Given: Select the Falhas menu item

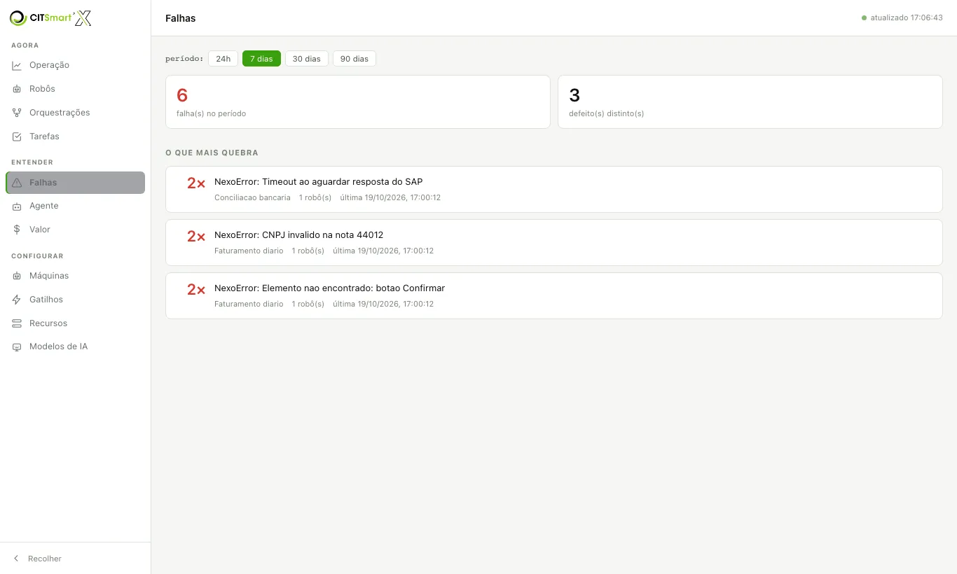Looking at the screenshot, I should pos(76,183).
